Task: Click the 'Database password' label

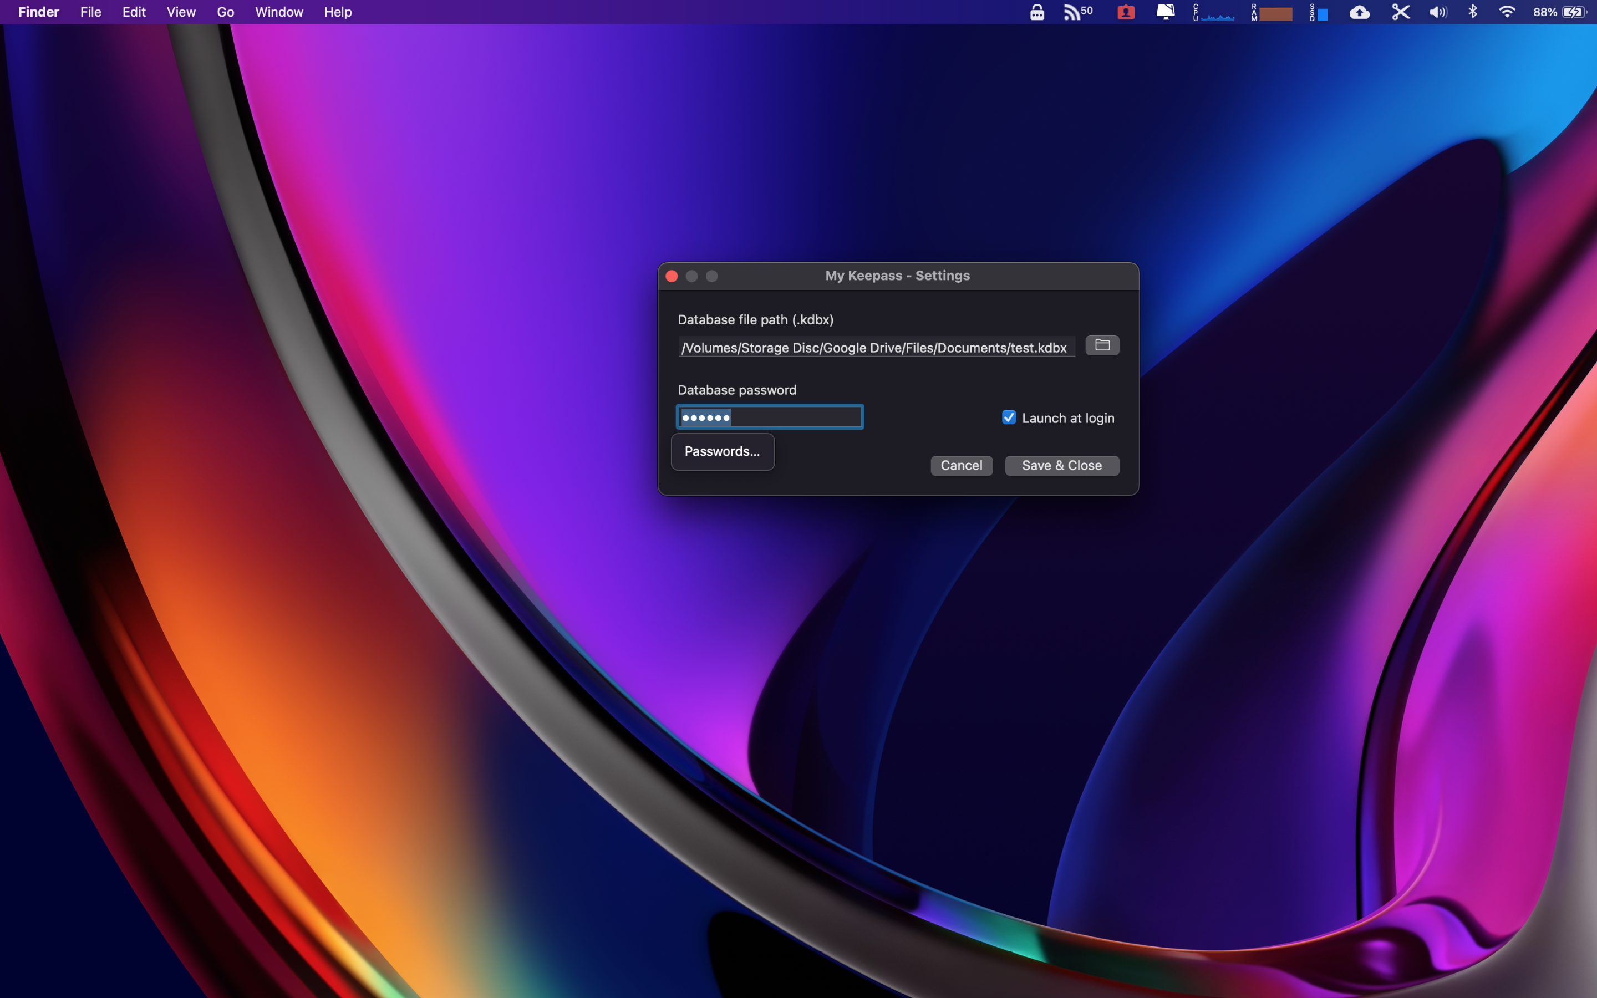Action: pyautogui.click(x=737, y=390)
